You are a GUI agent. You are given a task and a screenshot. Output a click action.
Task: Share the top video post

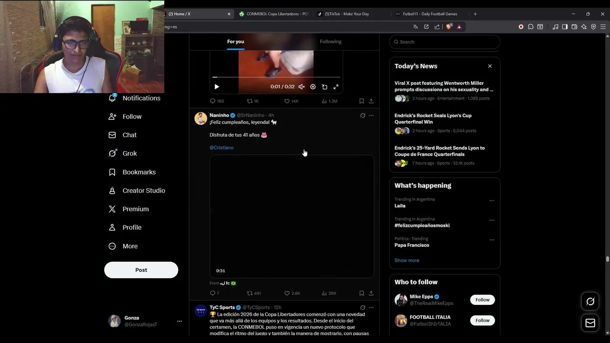click(371, 101)
